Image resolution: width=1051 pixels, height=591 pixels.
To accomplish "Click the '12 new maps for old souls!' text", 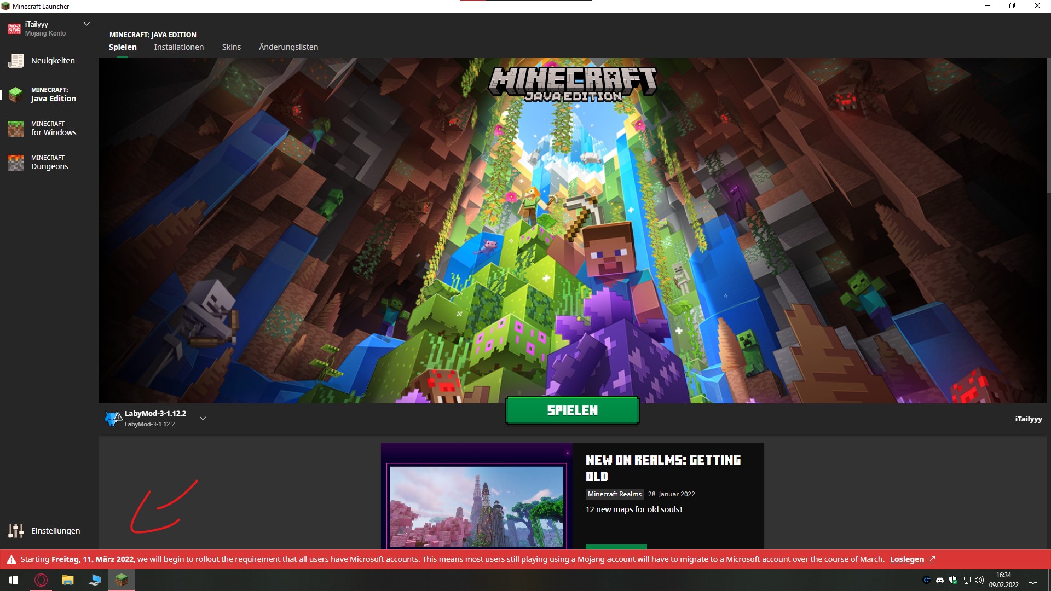I will (x=634, y=509).
